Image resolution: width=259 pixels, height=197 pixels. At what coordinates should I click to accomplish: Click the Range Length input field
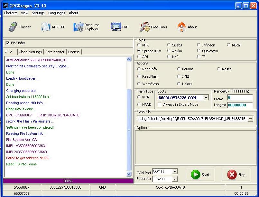[240, 105]
